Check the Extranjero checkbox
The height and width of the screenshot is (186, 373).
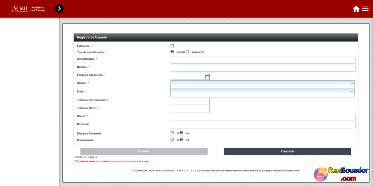tap(172, 46)
